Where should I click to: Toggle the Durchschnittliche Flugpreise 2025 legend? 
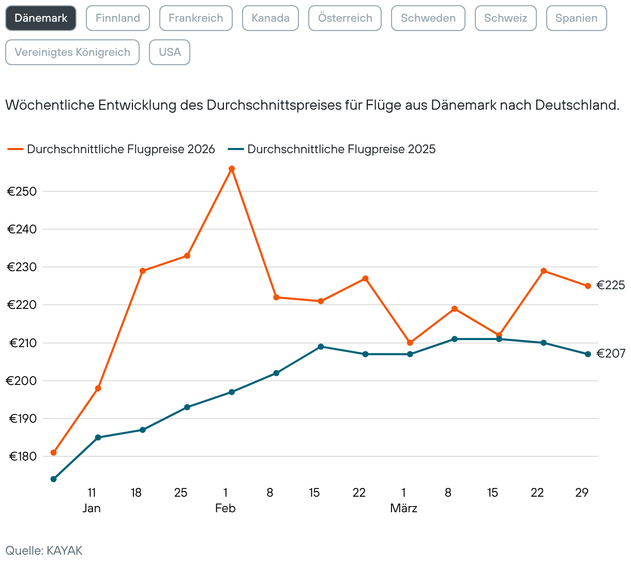[341, 149]
